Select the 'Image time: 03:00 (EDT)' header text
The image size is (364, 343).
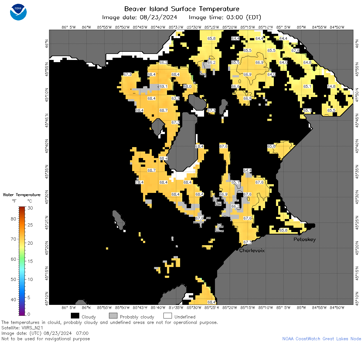point(225,17)
